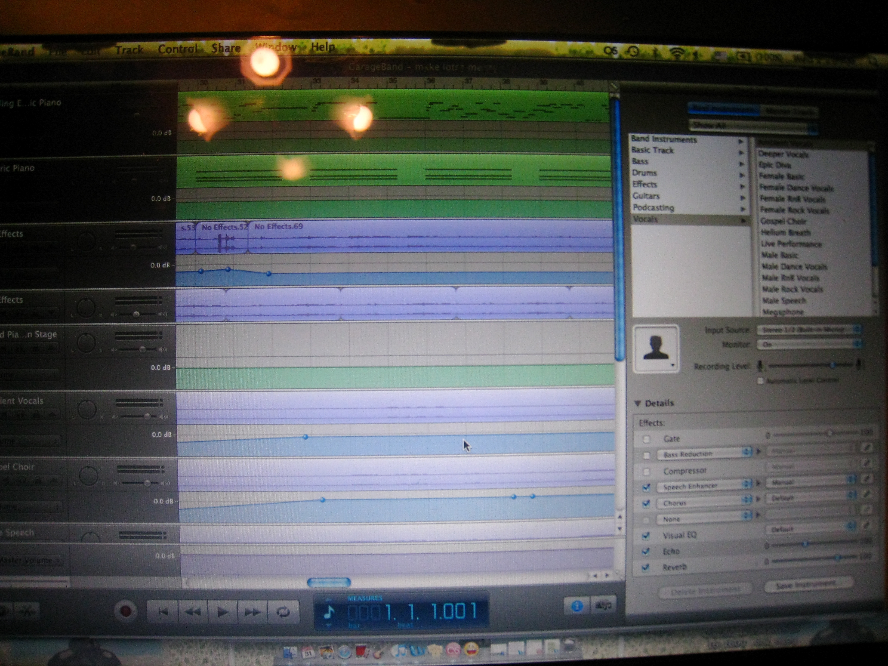Click the silhouette instrument icon
Screen dimensions: 888x666
pyautogui.click(x=656, y=349)
